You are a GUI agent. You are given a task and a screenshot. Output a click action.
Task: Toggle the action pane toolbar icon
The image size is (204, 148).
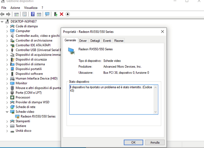click(x=39, y=14)
